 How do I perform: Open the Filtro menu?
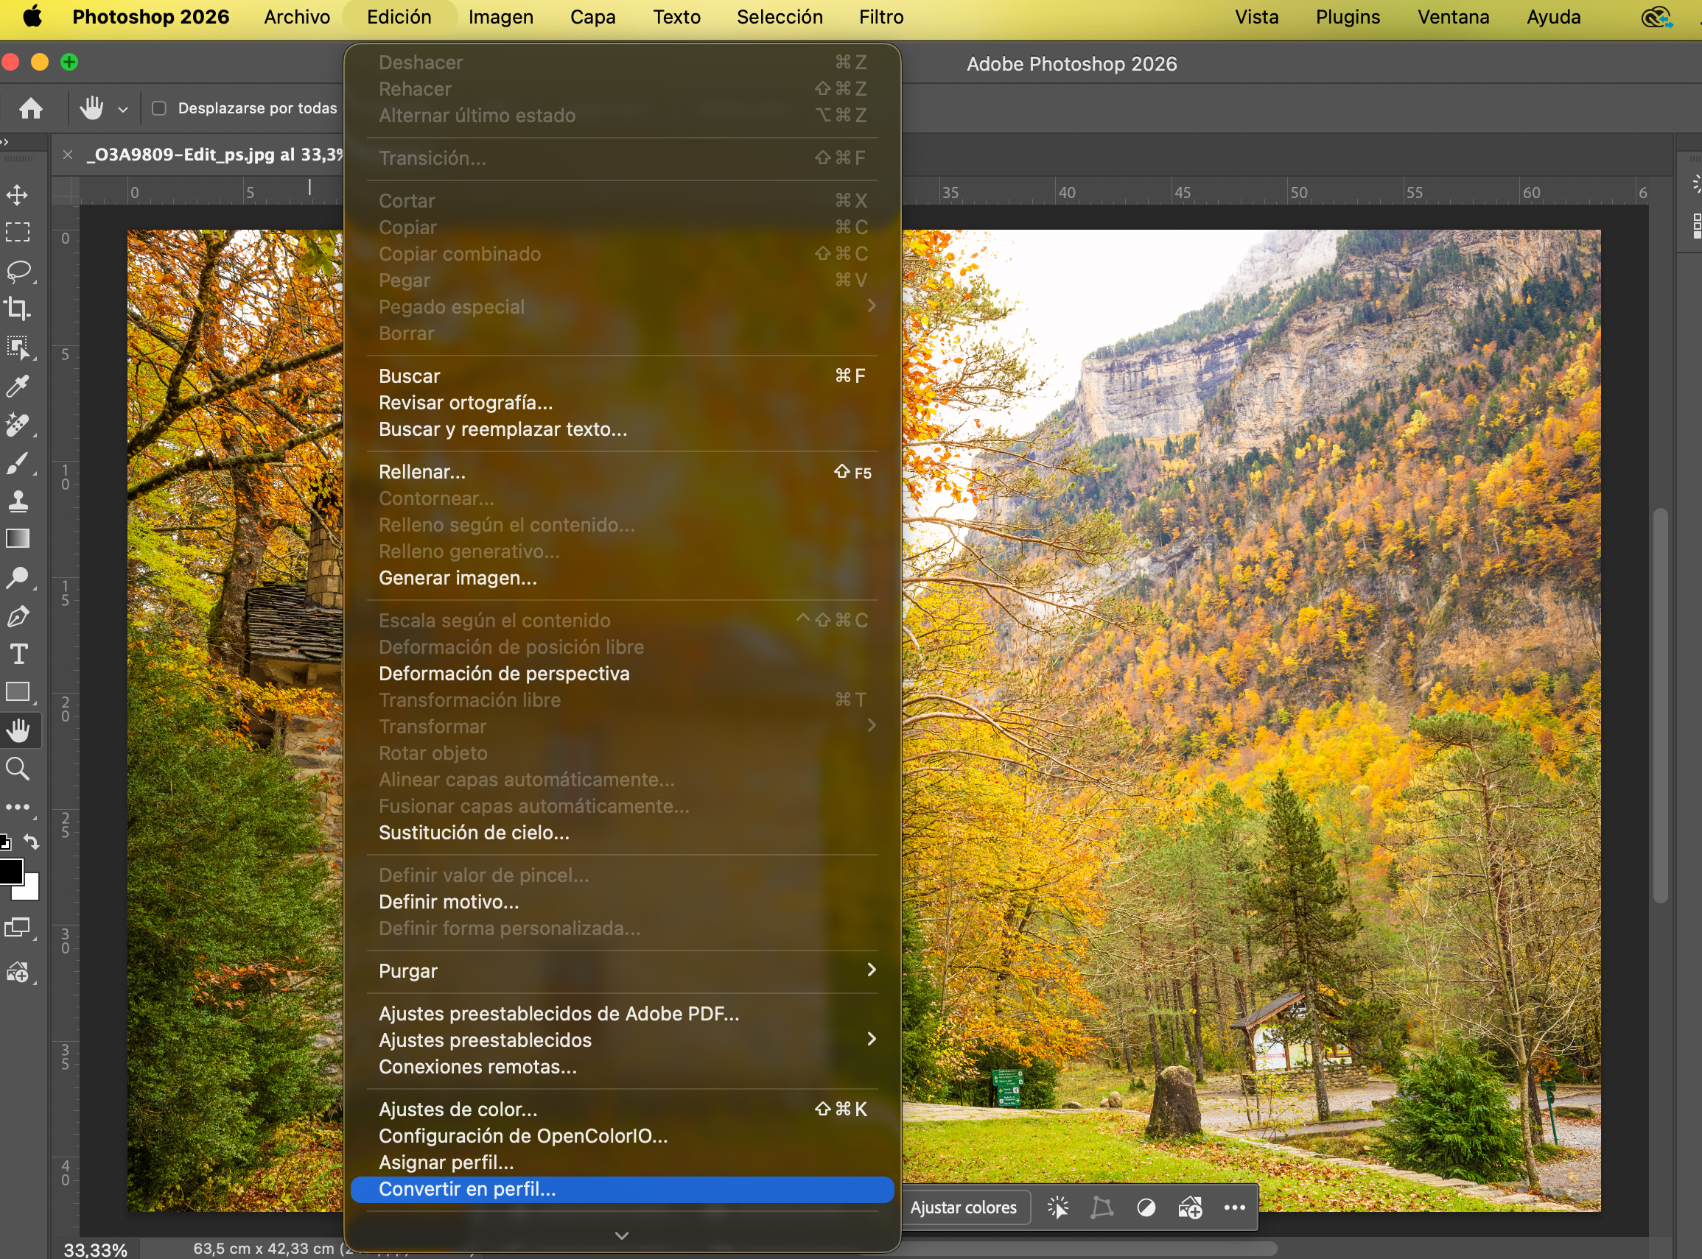click(x=880, y=17)
